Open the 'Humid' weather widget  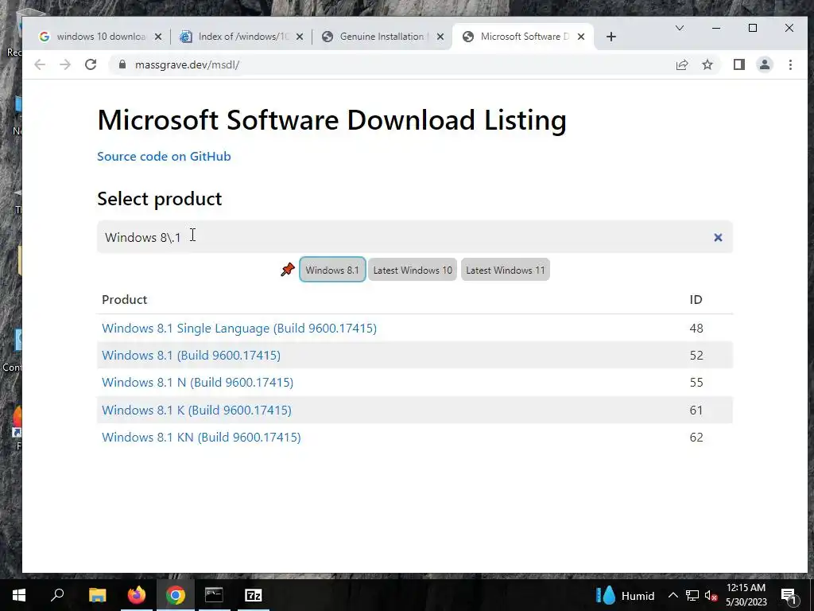coord(625,595)
